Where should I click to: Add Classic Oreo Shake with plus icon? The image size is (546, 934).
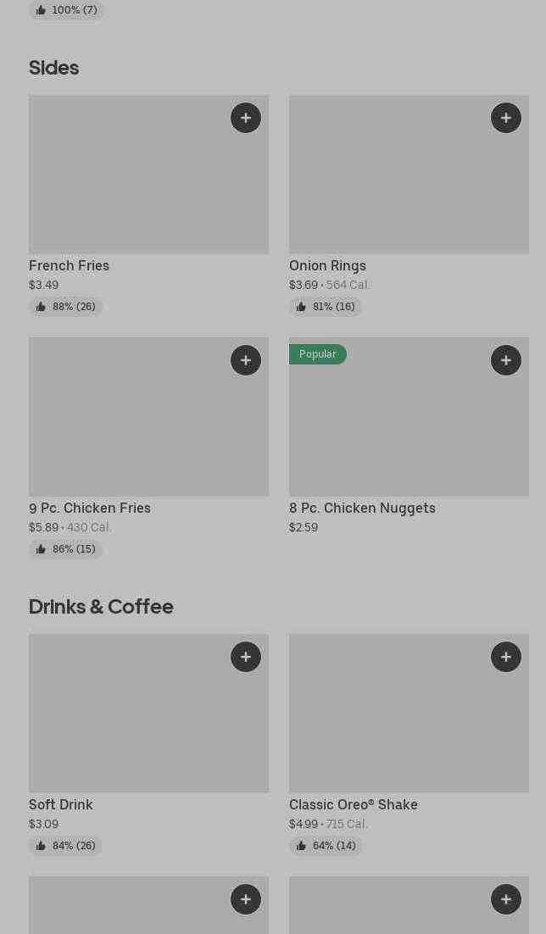click(506, 657)
